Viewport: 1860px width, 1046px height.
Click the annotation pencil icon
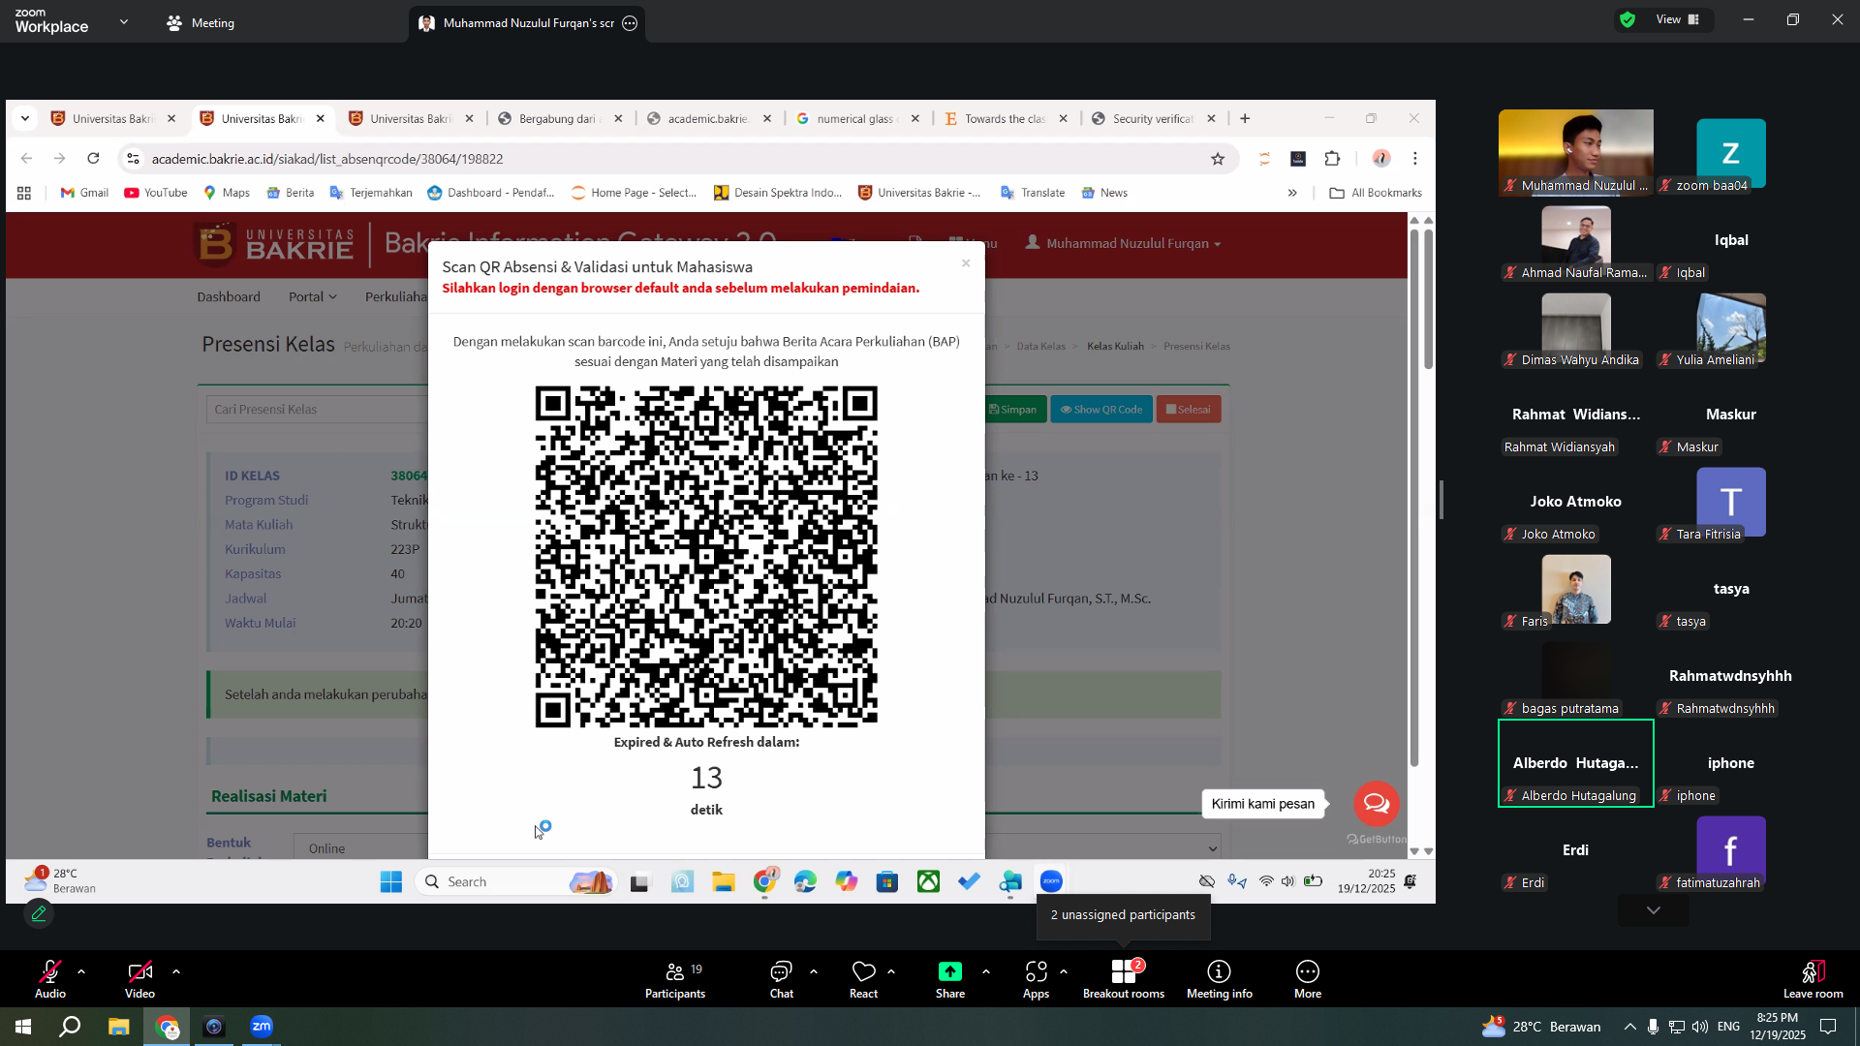[x=39, y=913]
